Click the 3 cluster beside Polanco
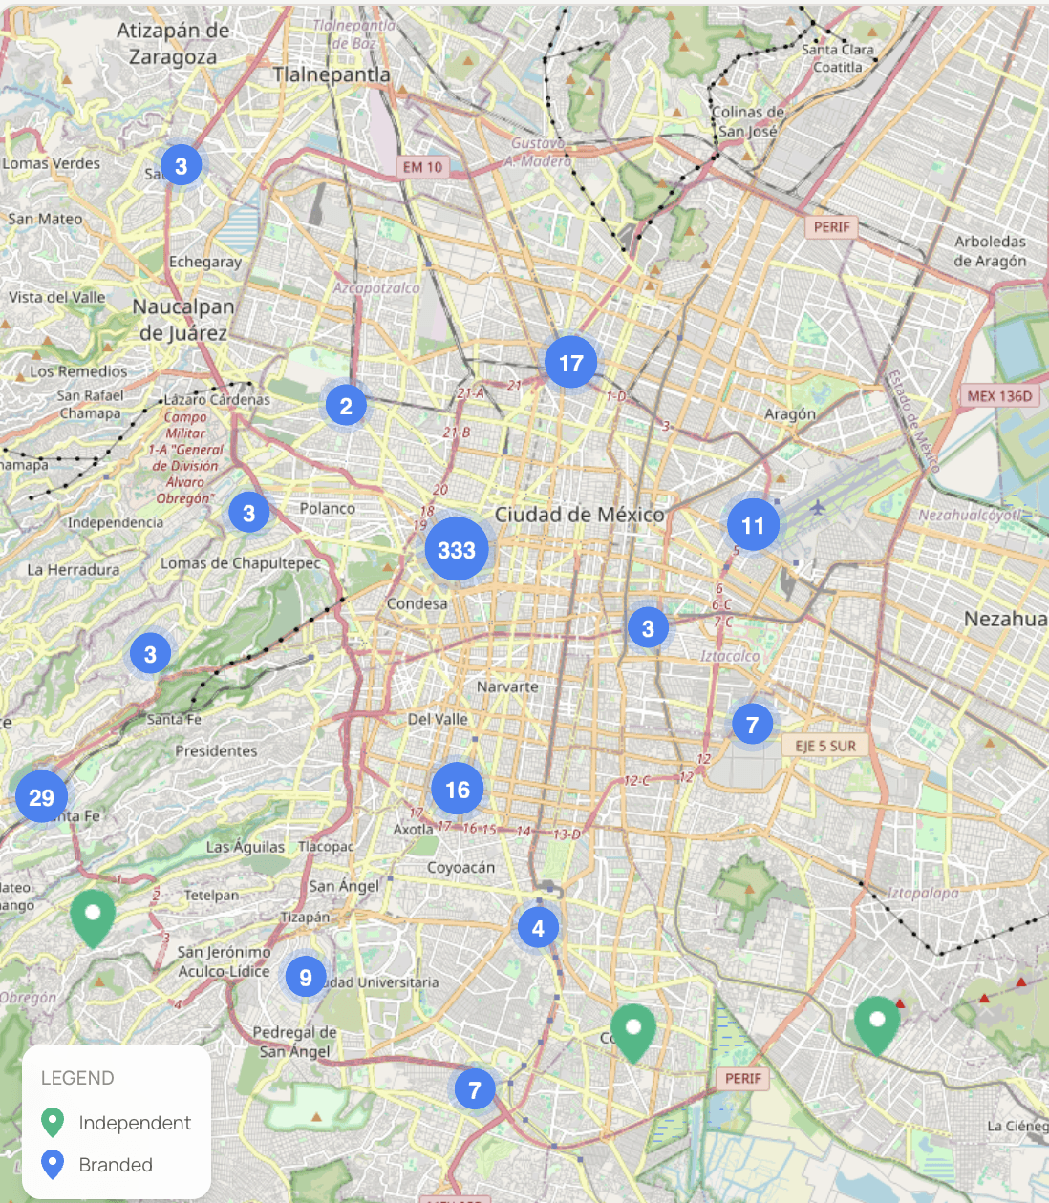 coord(248,513)
